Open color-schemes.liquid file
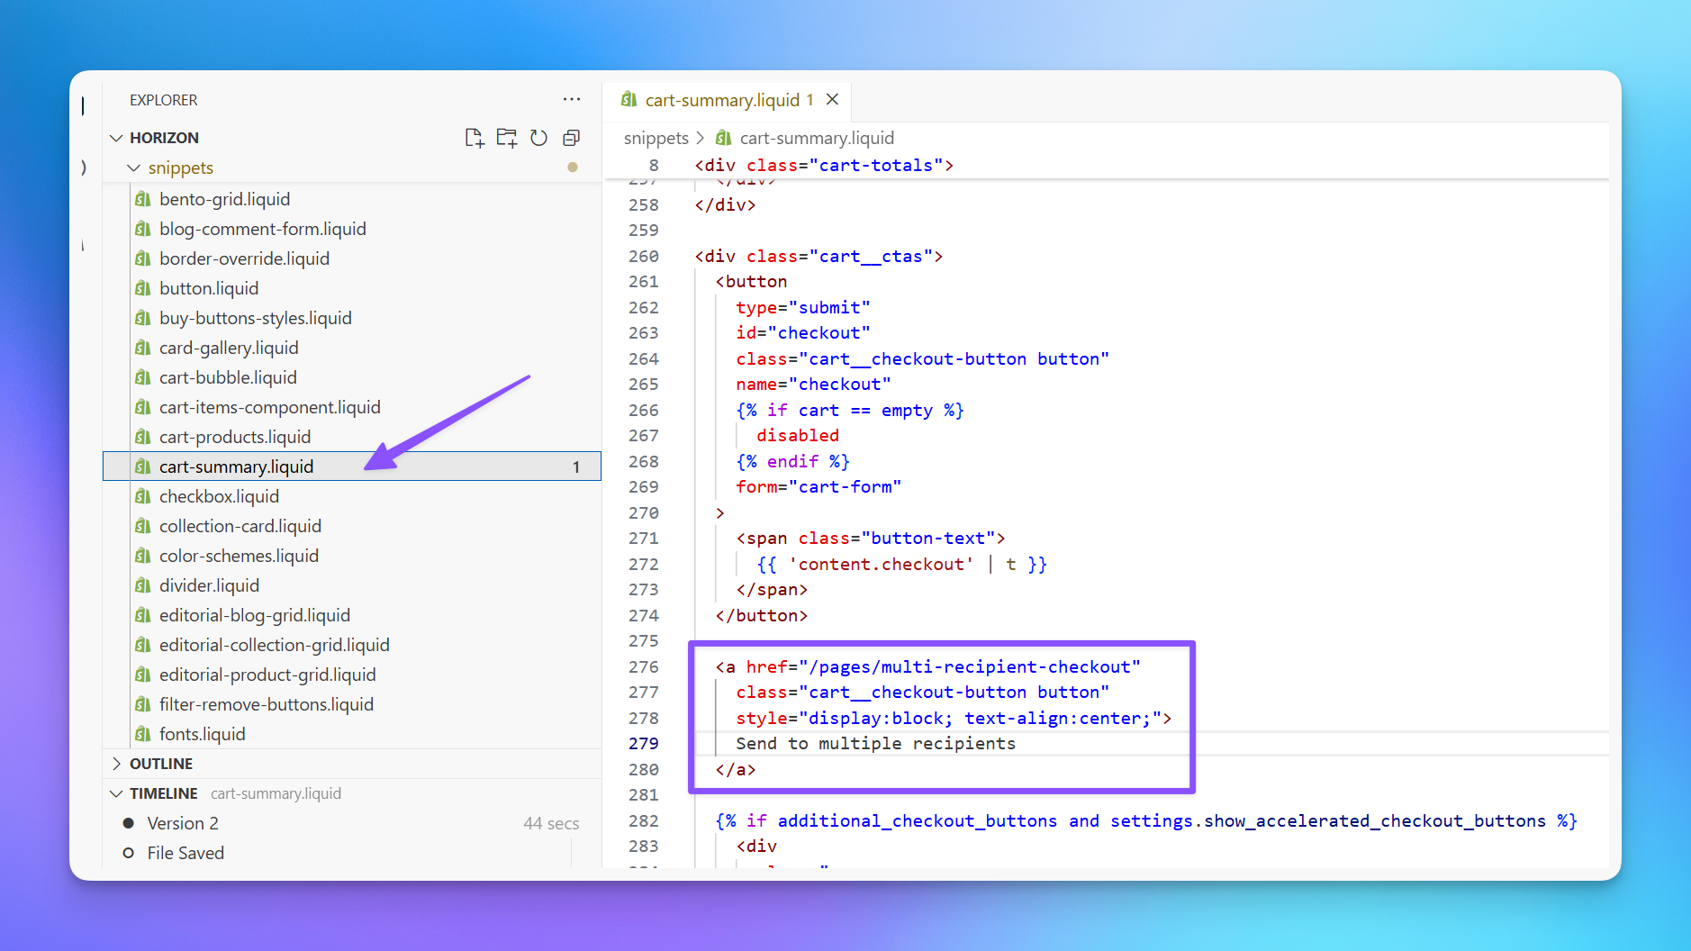Viewport: 1691px width, 951px height. pyautogui.click(x=239, y=556)
